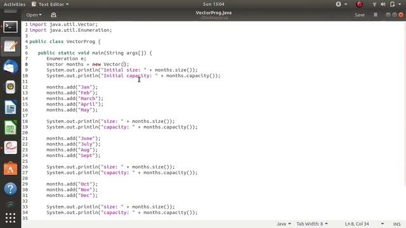Viewport: 406px width, 228px height.
Task: Click the Text Editor dock icon
Action: click(10, 46)
